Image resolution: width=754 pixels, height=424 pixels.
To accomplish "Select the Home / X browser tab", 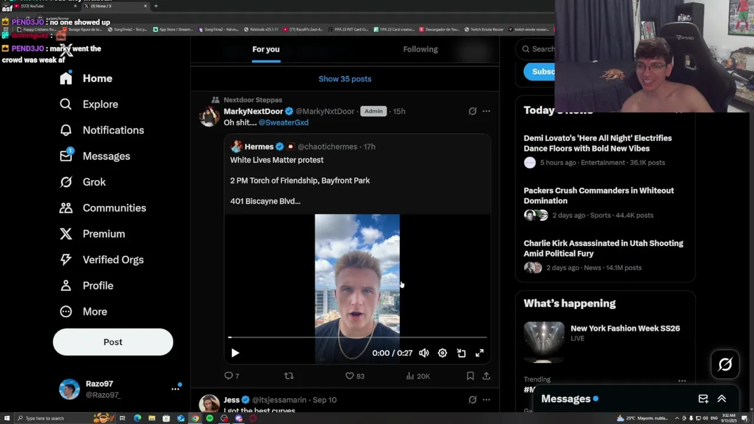I will [x=115, y=6].
